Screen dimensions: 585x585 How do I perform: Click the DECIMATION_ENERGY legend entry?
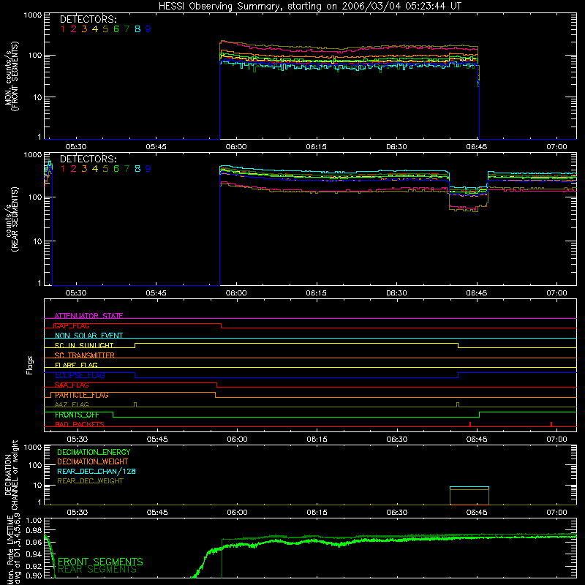click(94, 452)
